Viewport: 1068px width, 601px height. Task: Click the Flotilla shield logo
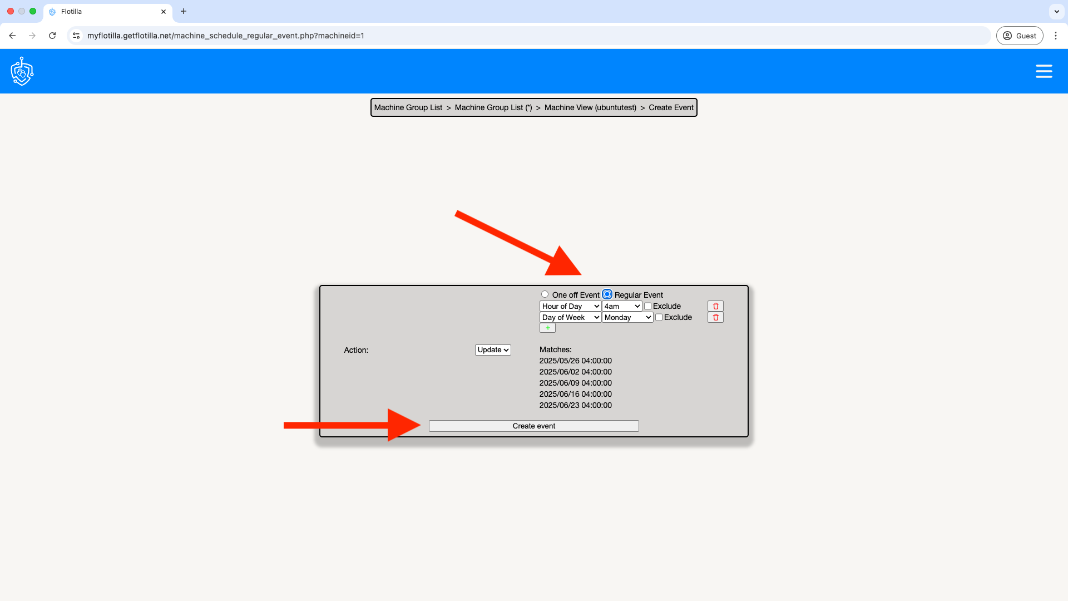[x=22, y=71]
